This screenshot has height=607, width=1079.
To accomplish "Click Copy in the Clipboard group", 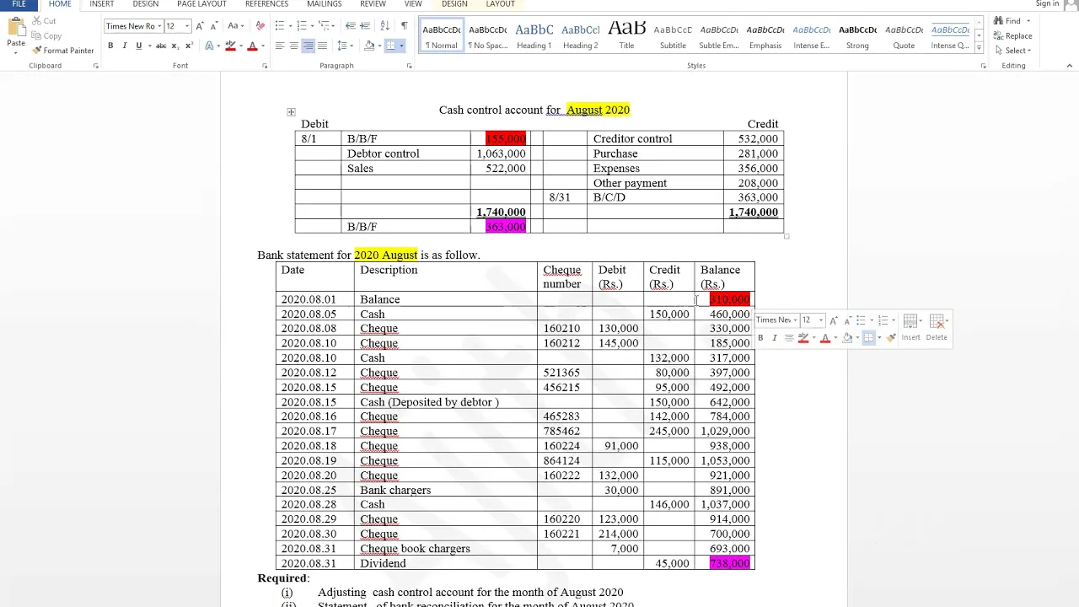I will pyautogui.click(x=46, y=35).
